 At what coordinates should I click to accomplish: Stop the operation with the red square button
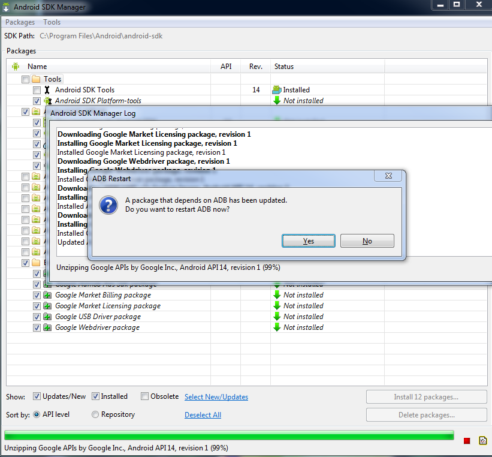[x=467, y=441]
